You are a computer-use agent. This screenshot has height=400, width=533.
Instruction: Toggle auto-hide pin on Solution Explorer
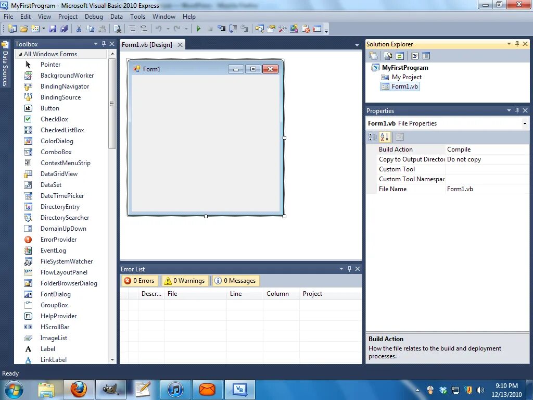click(x=517, y=44)
